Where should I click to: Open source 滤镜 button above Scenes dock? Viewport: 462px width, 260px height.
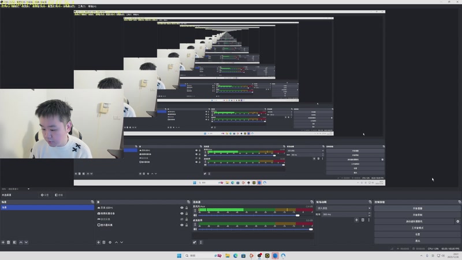point(59,195)
